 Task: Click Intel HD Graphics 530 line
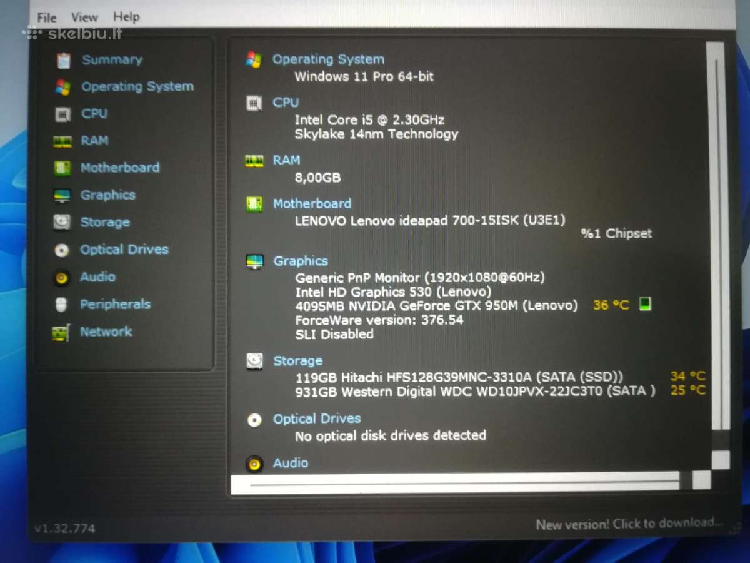[393, 292]
